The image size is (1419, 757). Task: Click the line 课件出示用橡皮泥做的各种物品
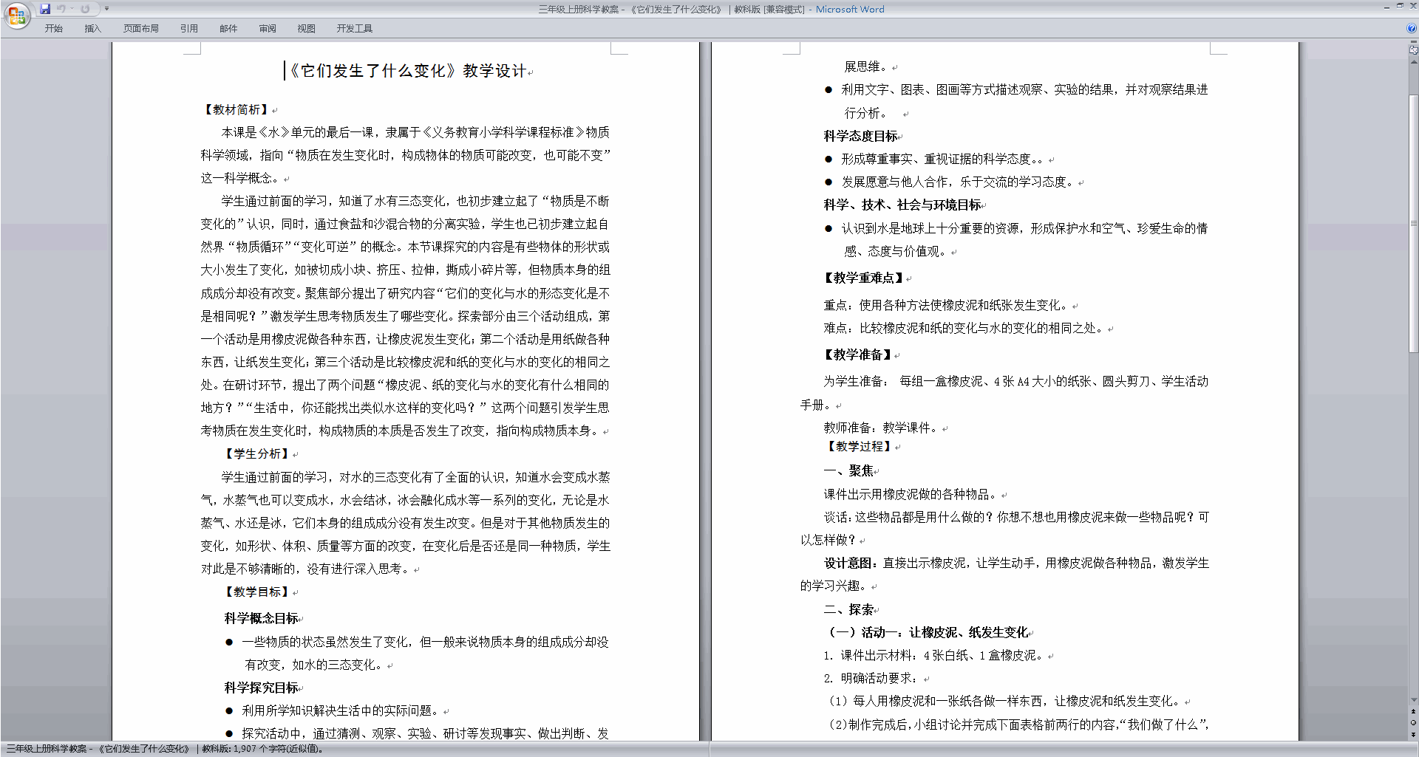coord(912,494)
